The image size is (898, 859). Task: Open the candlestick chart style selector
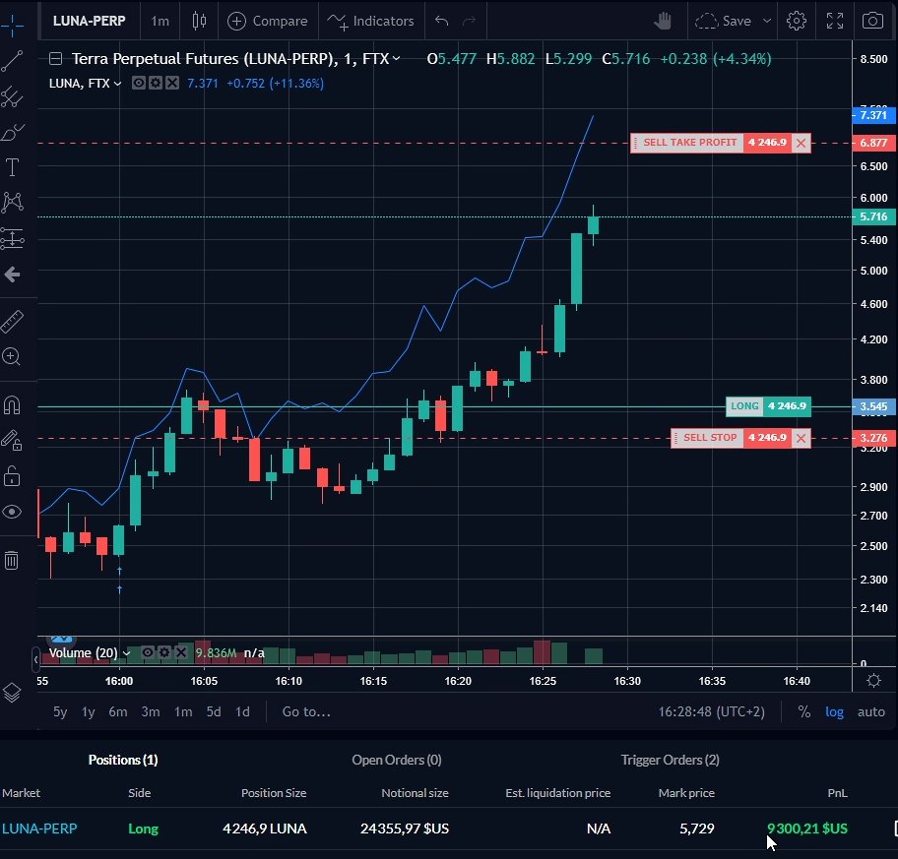click(199, 22)
